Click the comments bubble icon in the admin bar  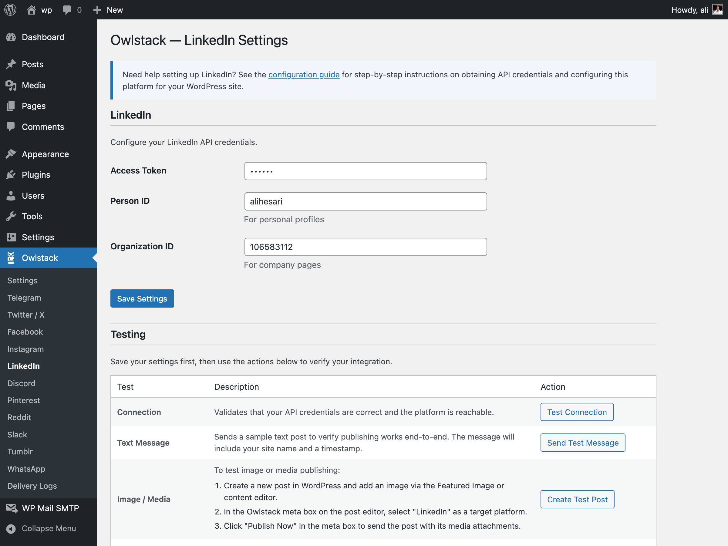coord(67,10)
